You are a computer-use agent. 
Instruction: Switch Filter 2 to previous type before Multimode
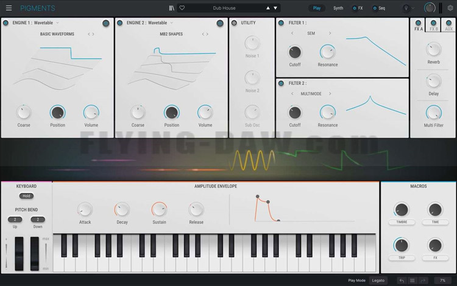pyautogui.click(x=292, y=94)
